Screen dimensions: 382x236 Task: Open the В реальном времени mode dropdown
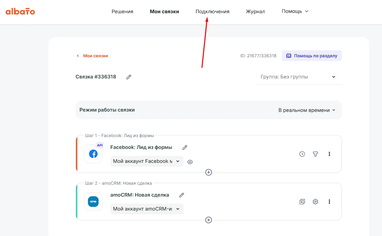[307, 110]
